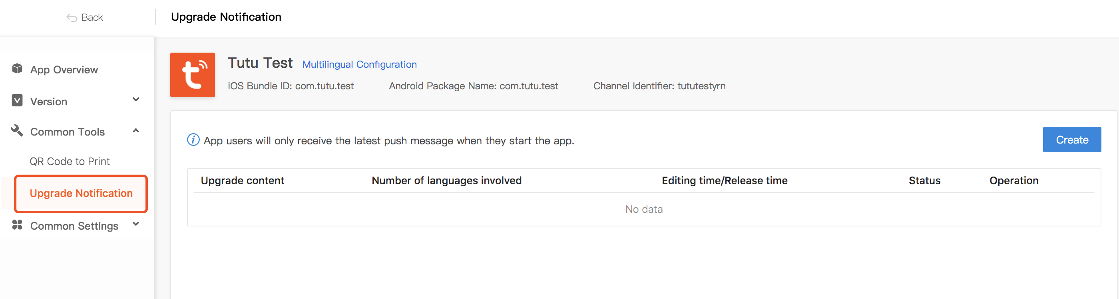Click the Editing time/Release time header

tap(724, 181)
